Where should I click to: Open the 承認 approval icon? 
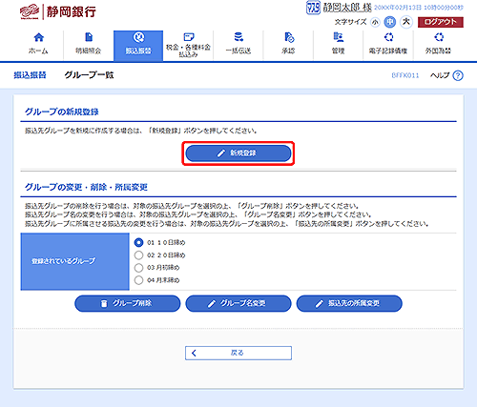coord(289,37)
